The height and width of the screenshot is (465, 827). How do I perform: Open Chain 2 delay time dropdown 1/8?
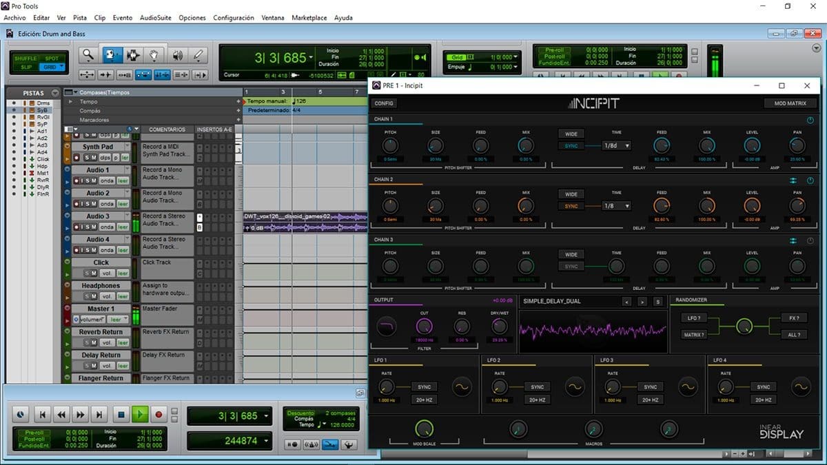click(x=617, y=206)
